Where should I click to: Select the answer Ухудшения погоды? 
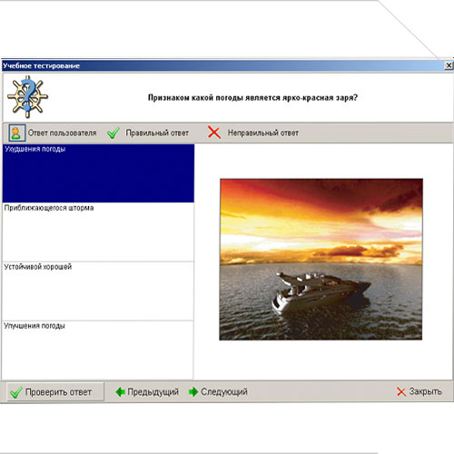pyautogui.click(x=98, y=173)
